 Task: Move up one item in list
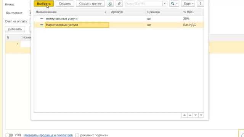(x=190, y=115)
